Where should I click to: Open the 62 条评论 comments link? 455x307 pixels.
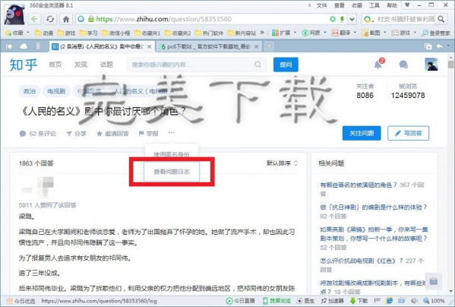(38, 134)
